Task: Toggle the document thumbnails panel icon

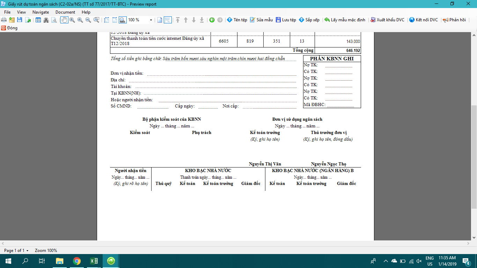Action: [38, 20]
